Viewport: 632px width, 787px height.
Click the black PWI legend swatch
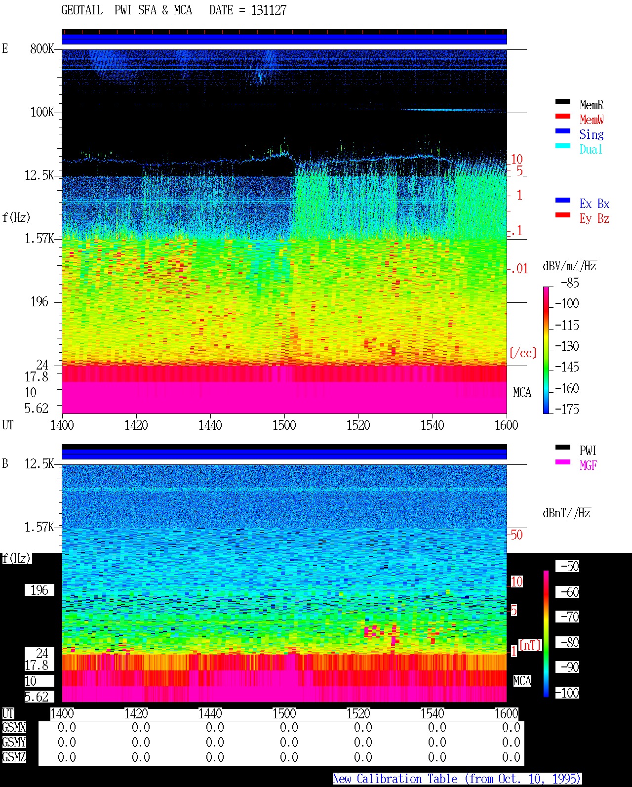coord(563,448)
